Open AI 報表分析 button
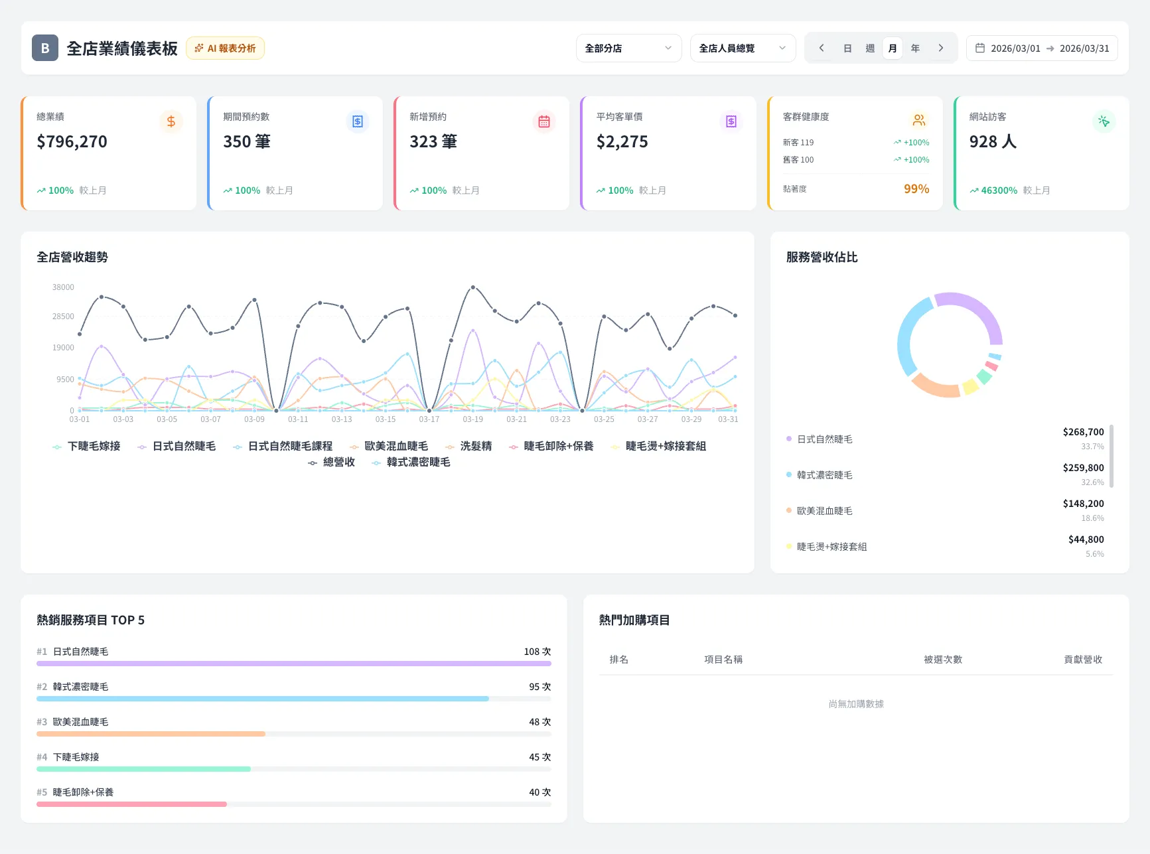 click(226, 48)
